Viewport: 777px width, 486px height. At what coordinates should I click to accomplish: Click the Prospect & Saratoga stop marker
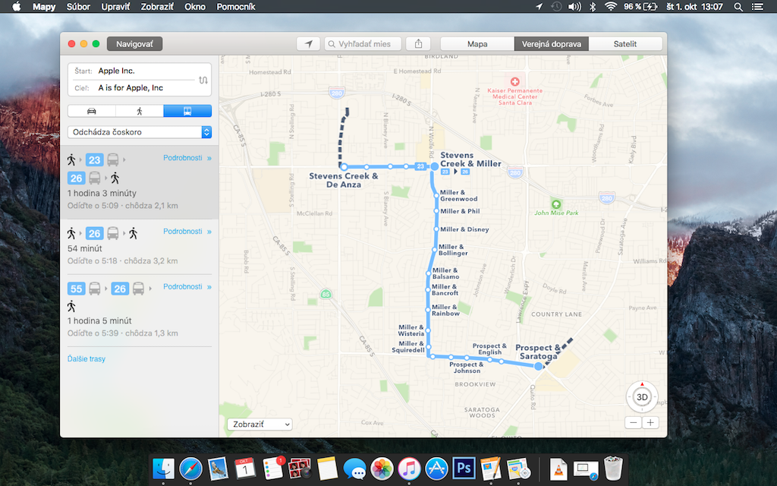[539, 367]
